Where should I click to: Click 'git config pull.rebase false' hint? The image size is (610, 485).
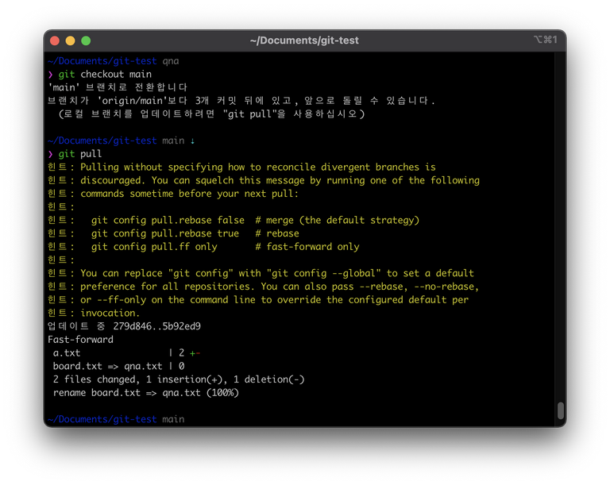click(x=168, y=221)
